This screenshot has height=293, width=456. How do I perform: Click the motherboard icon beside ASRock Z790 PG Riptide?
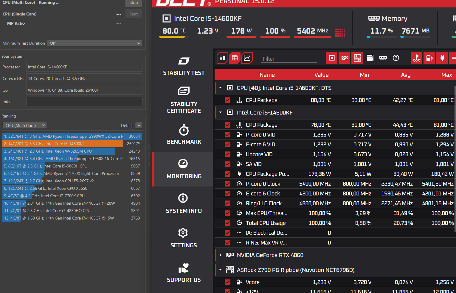tap(230, 270)
